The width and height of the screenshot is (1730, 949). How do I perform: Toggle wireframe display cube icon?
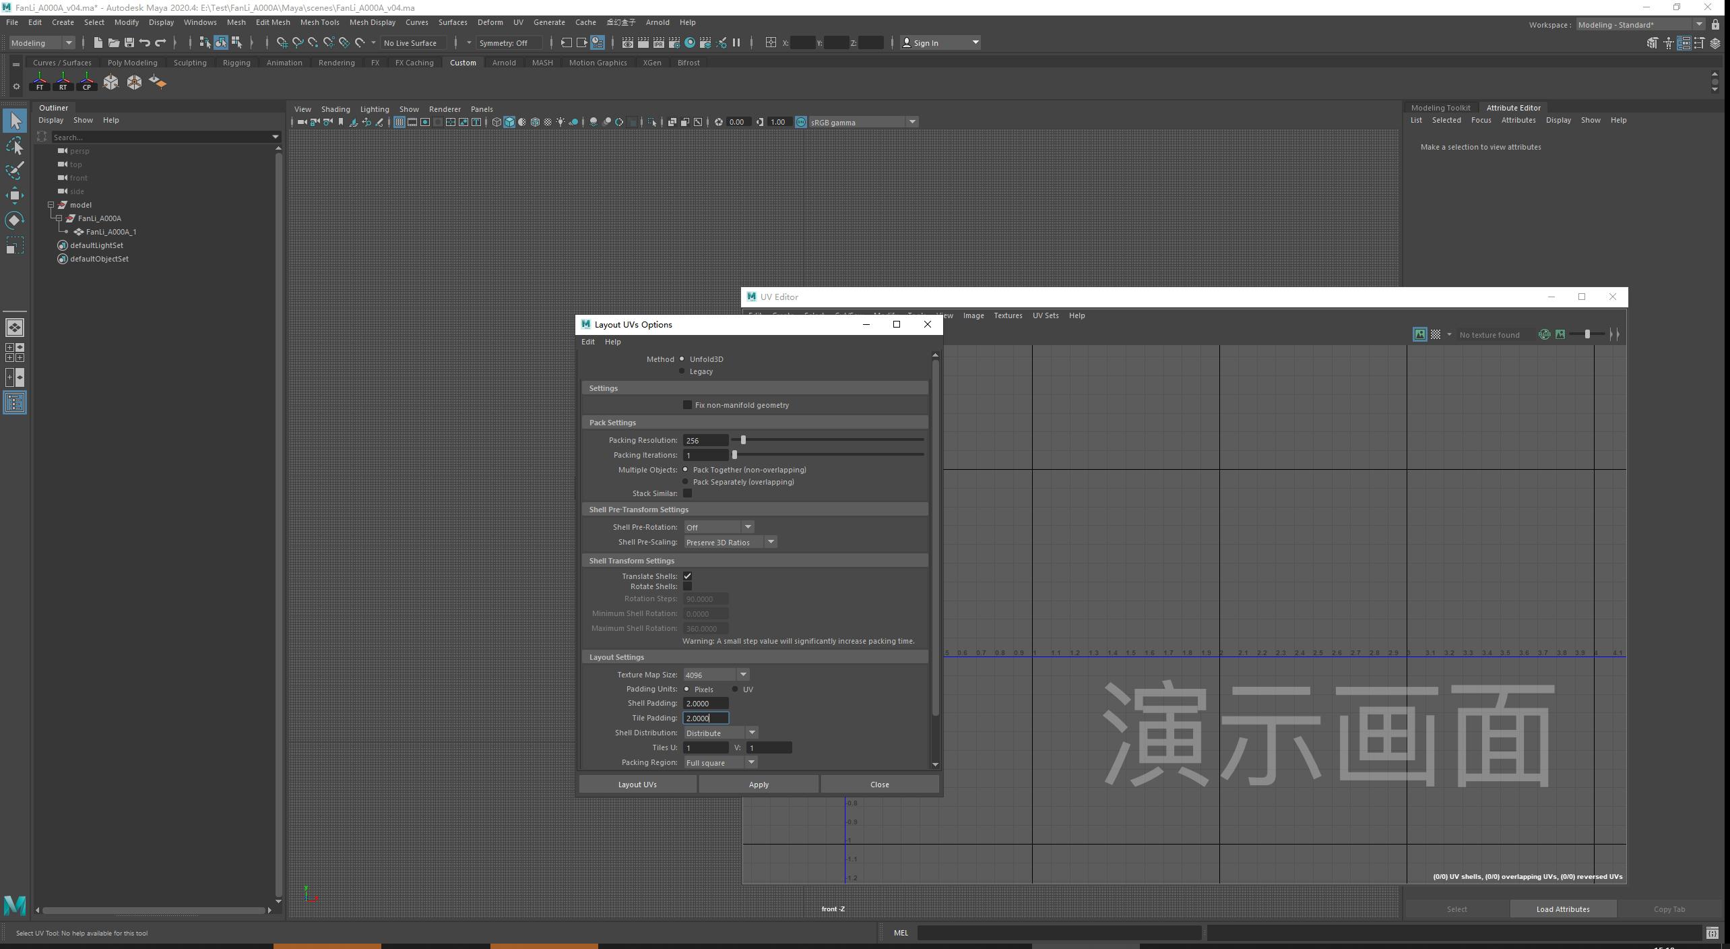pyautogui.click(x=496, y=122)
